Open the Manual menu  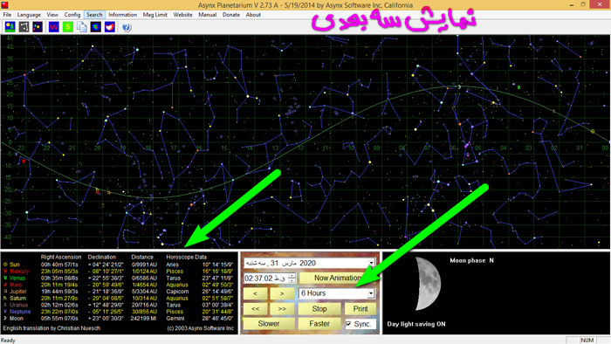[208, 15]
